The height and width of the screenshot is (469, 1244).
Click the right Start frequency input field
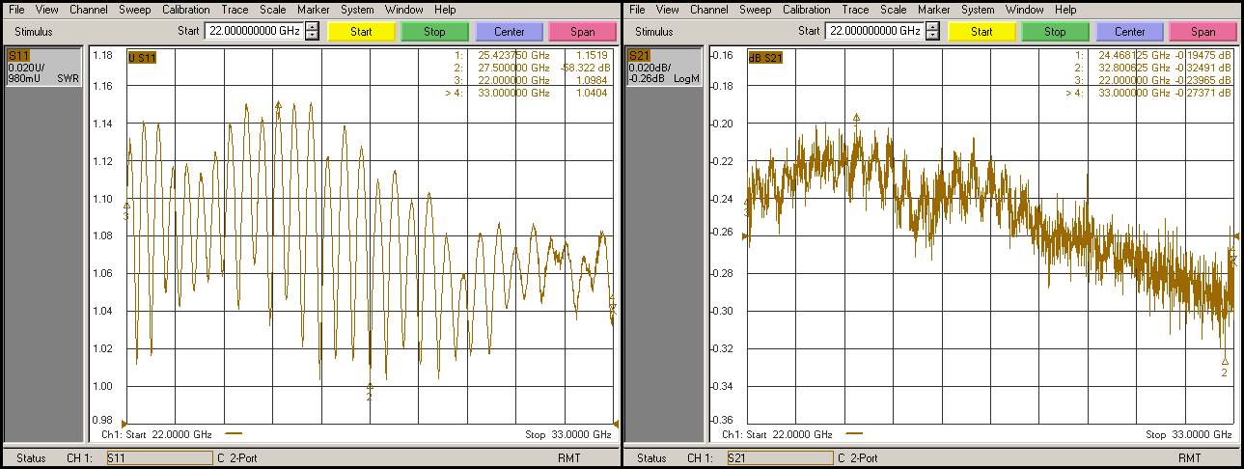874,31
